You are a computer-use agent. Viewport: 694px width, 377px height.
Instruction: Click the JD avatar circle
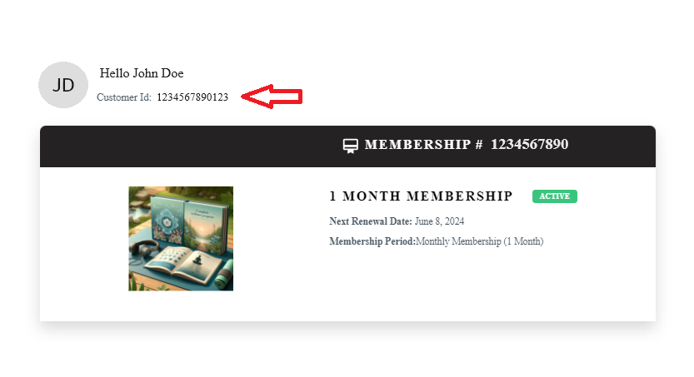[63, 85]
